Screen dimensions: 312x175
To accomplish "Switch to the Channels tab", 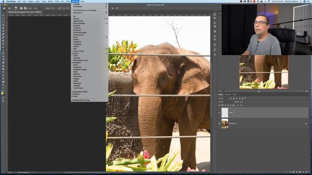I will coord(228,94).
